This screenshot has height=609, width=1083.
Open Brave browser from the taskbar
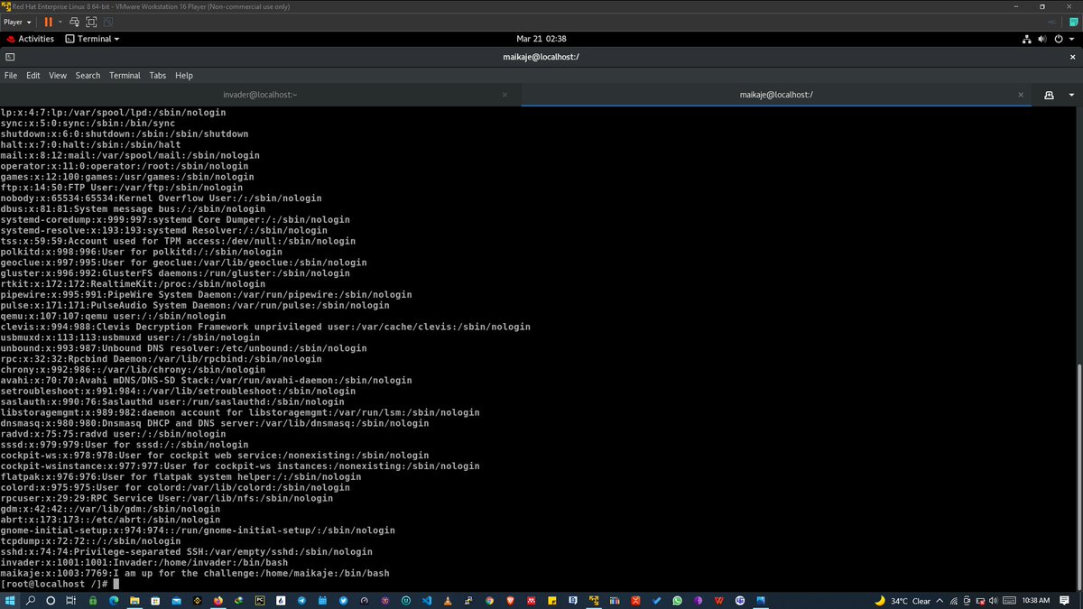pos(510,600)
